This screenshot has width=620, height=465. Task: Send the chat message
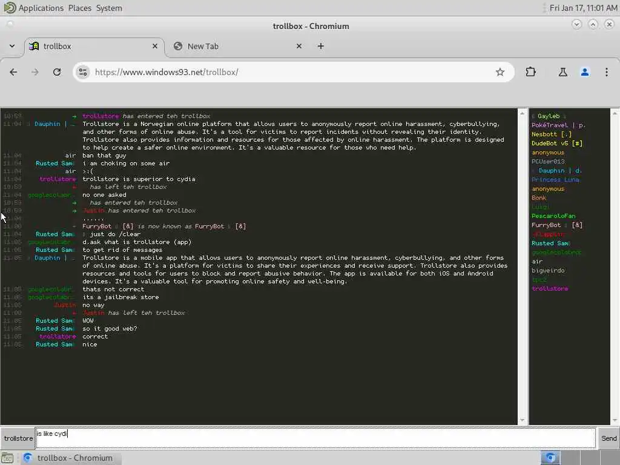pyautogui.click(x=608, y=438)
